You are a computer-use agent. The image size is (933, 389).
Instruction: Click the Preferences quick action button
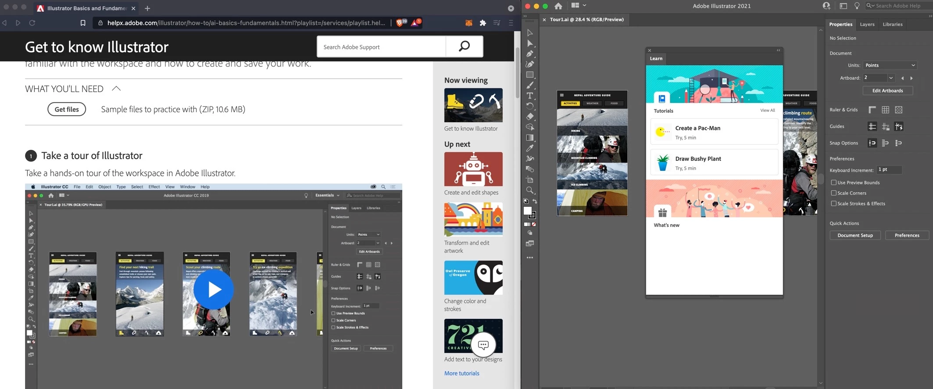[907, 235]
